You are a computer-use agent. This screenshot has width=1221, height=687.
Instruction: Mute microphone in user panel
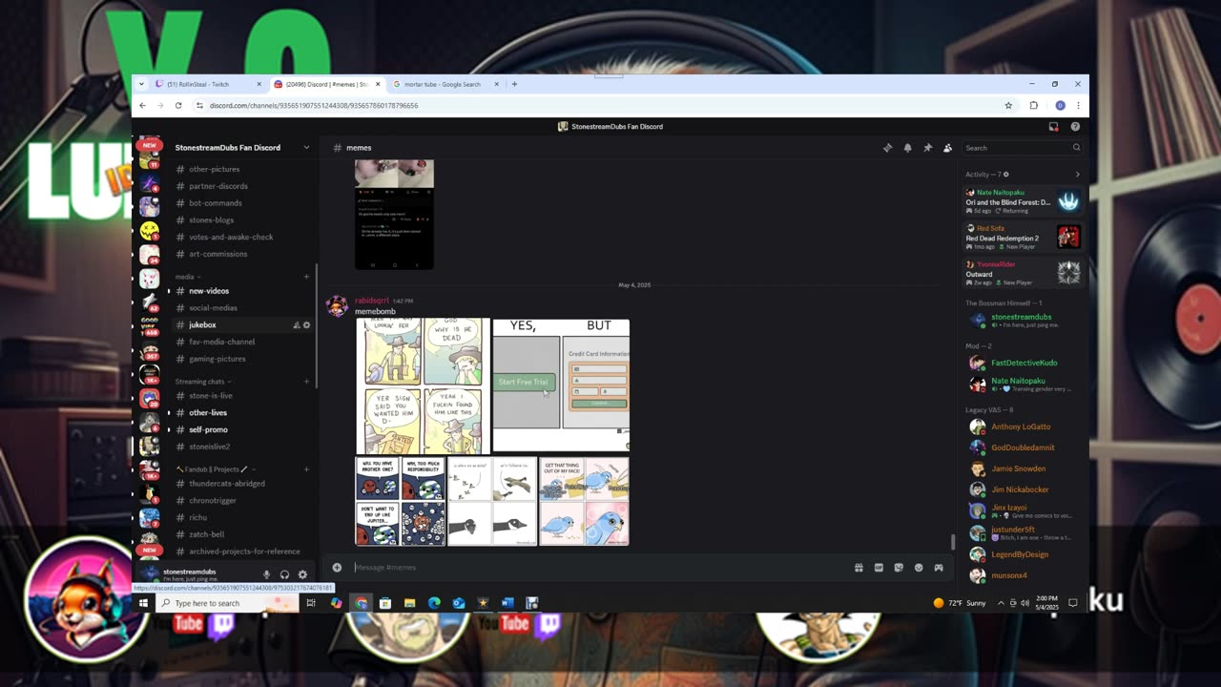click(x=266, y=574)
